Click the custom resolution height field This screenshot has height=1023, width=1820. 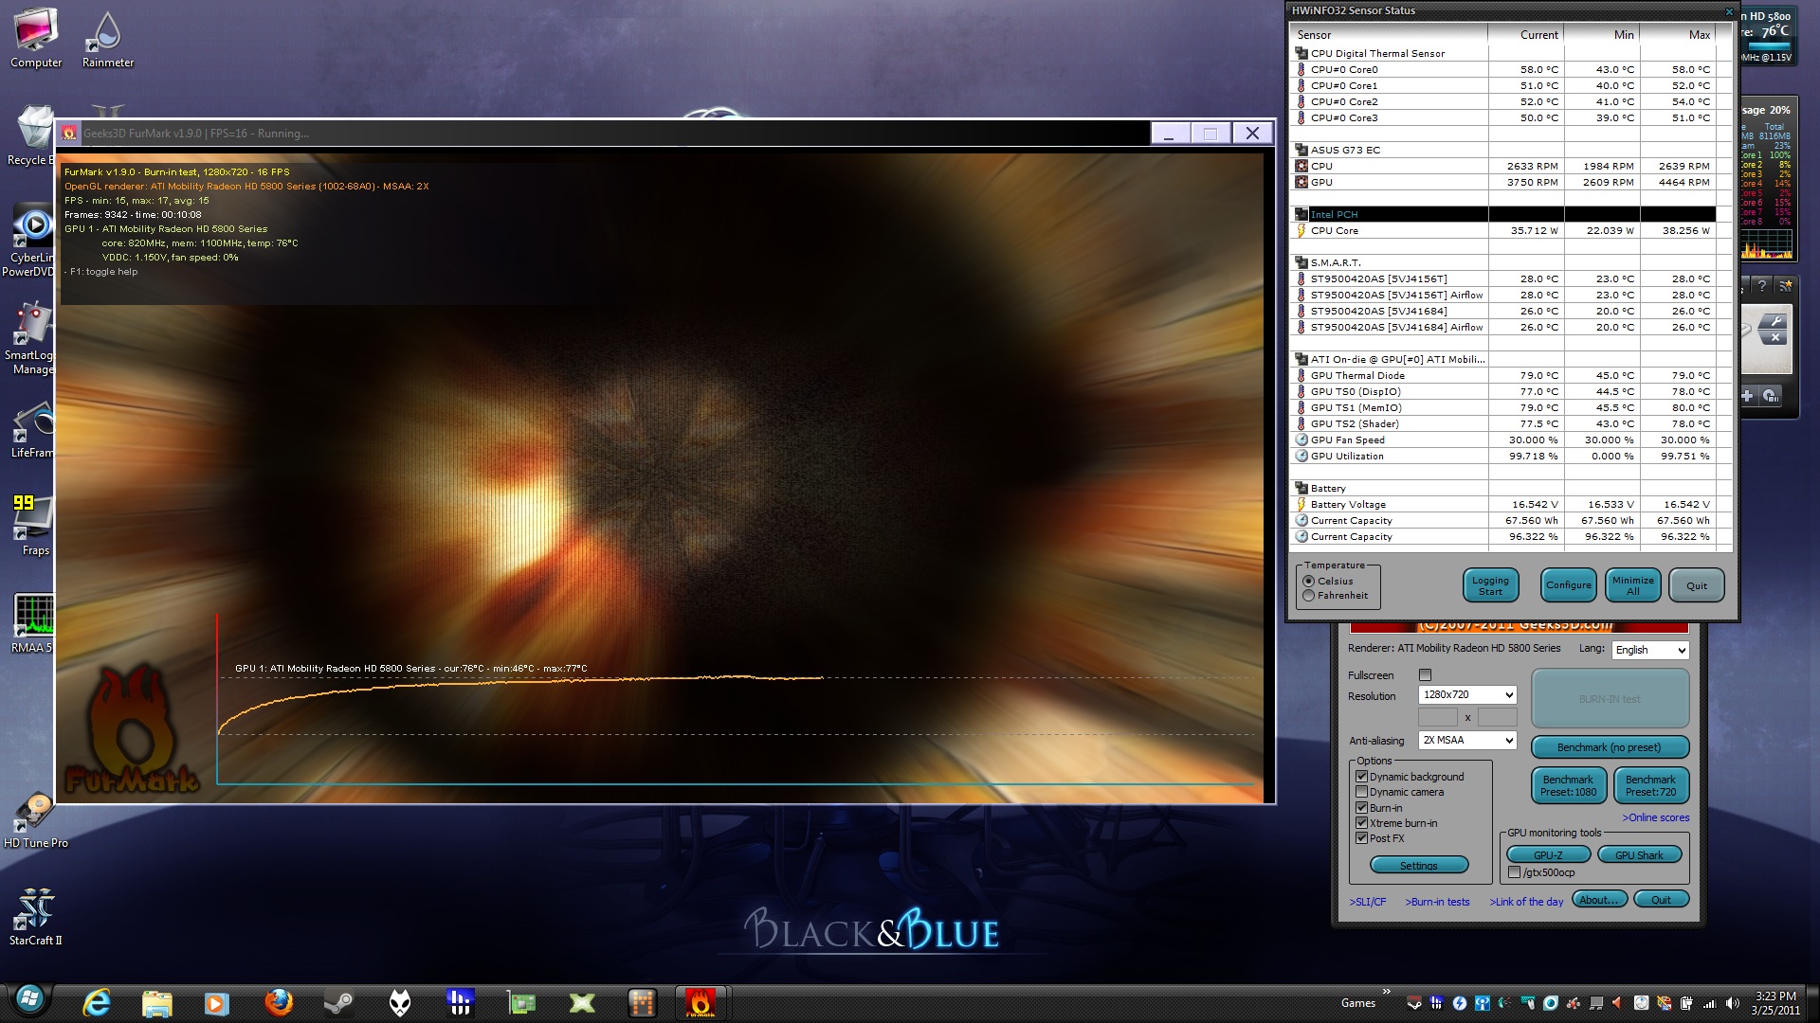(1497, 717)
